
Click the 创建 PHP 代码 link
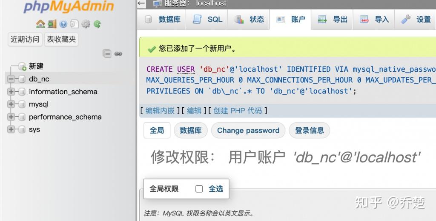(238, 111)
